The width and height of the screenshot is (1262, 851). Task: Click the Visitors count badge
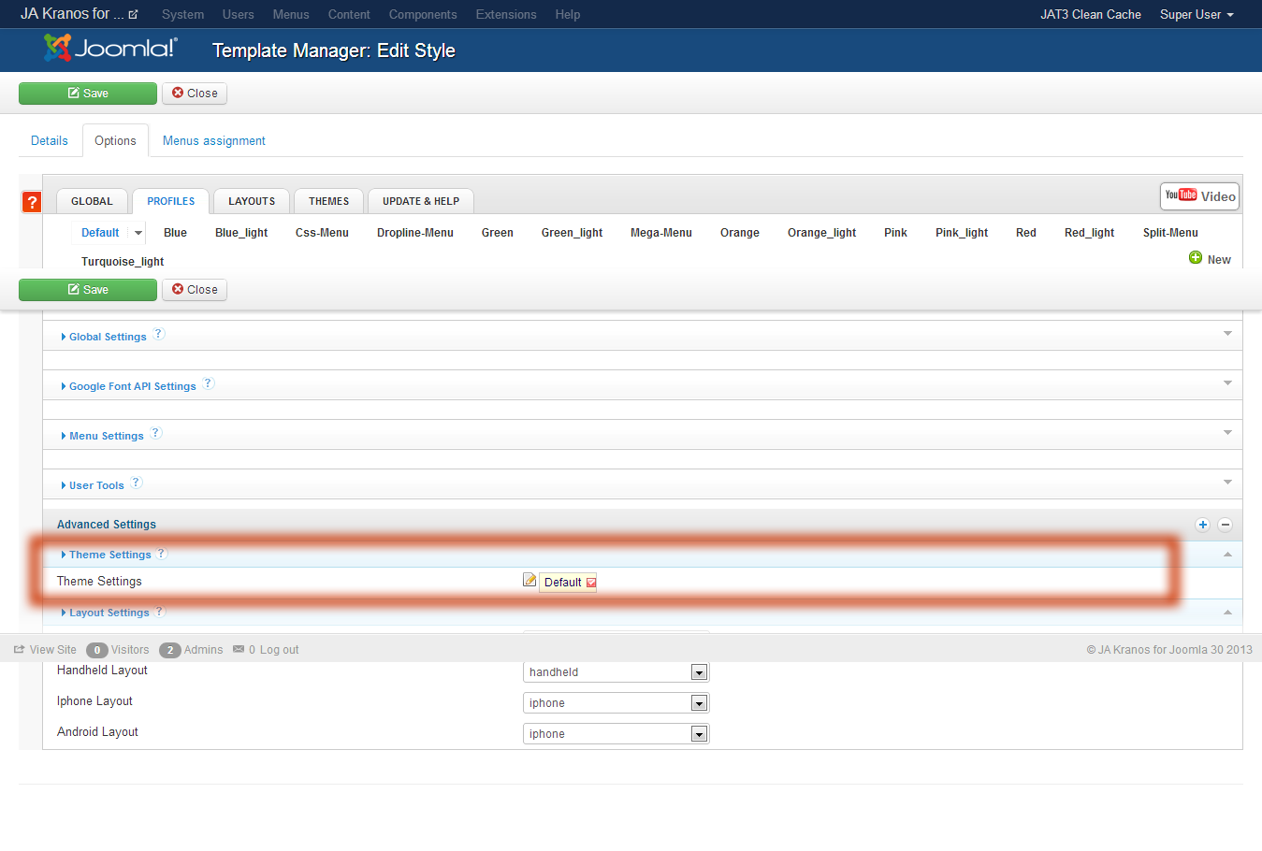[x=96, y=650]
